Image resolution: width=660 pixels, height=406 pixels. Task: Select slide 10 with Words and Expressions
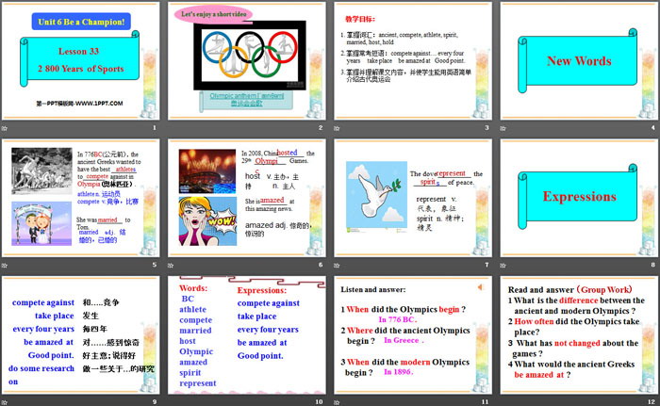(247, 335)
